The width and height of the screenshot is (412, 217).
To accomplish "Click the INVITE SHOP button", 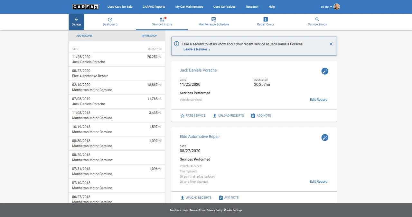I will 149,36.
